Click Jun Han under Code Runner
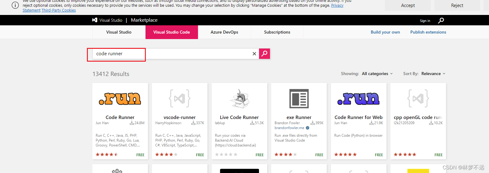489x173 pixels. tap(102, 123)
